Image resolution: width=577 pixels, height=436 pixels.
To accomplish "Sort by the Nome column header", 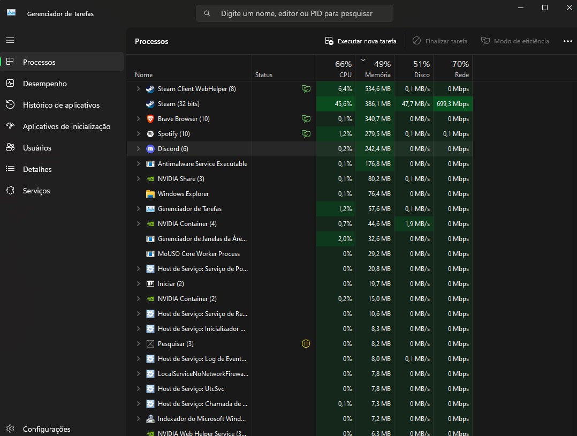I will click(189, 68).
